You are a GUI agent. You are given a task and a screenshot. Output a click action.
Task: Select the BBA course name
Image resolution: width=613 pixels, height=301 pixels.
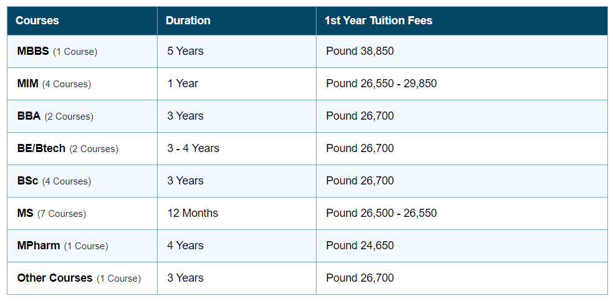click(x=29, y=116)
